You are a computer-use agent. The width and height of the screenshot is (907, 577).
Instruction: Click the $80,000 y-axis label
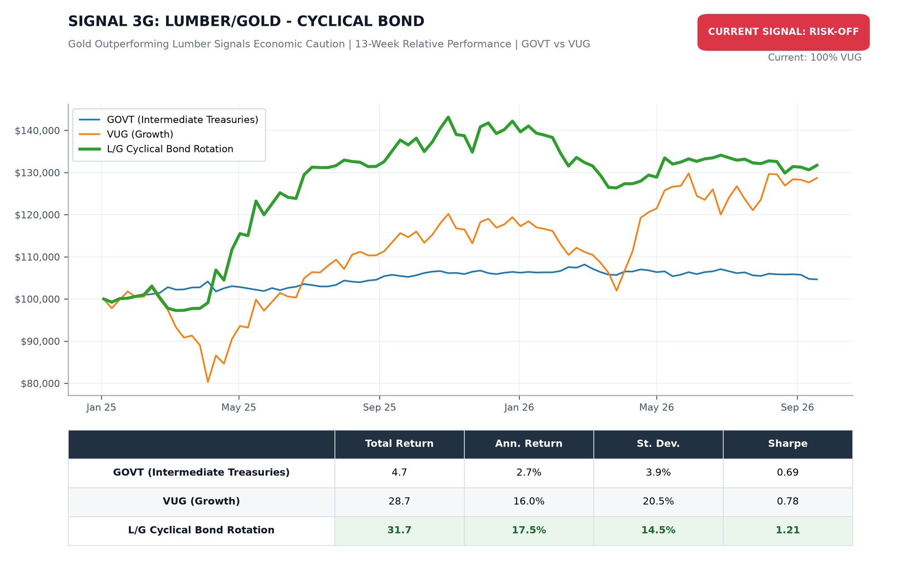click(40, 383)
